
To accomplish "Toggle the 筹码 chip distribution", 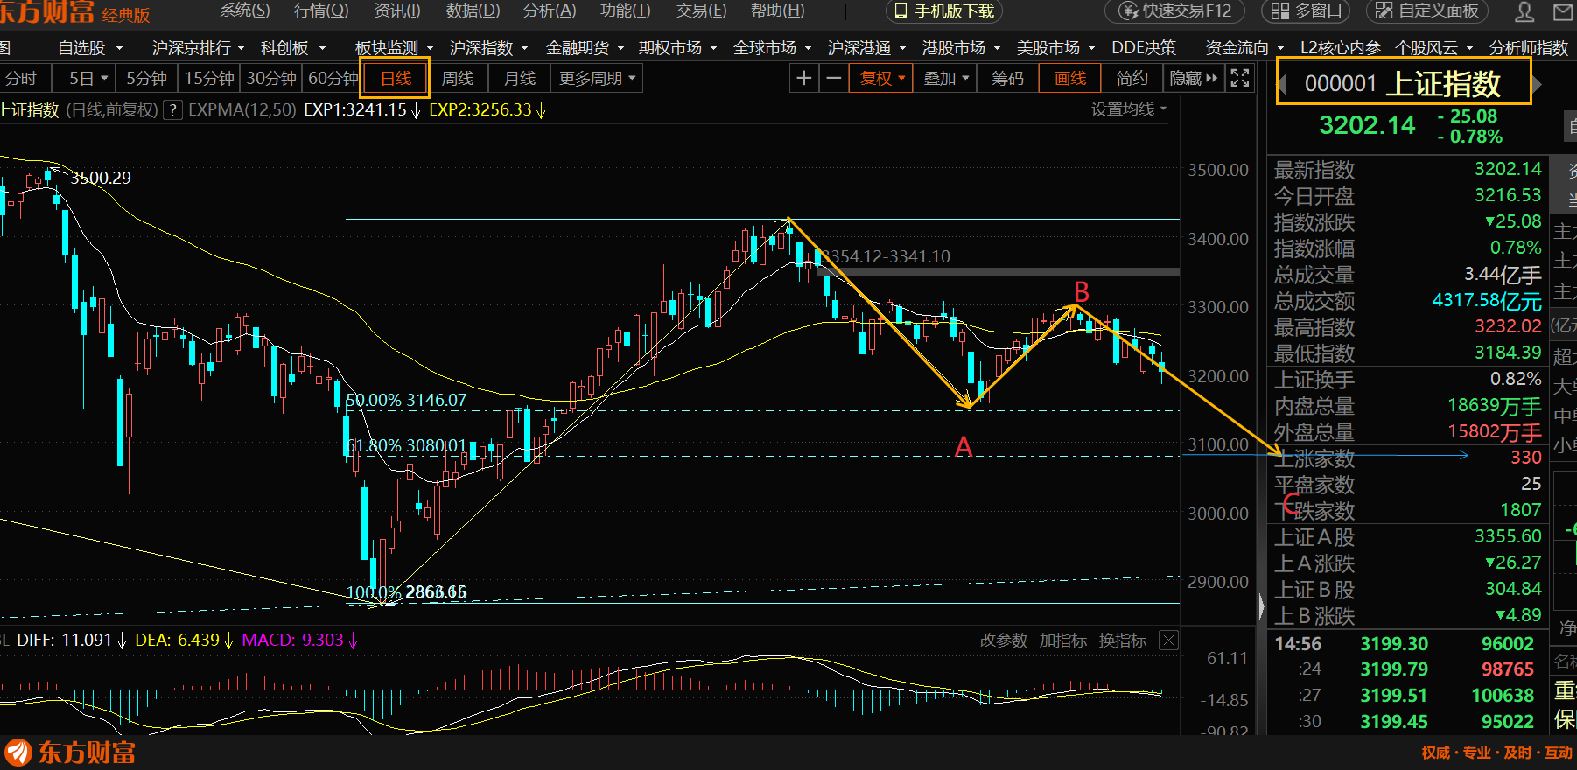I will (x=1007, y=79).
